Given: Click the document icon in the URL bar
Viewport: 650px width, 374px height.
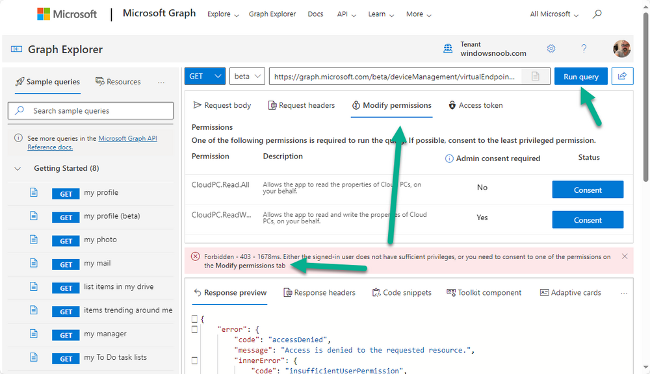Looking at the screenshot, I should [x=535, y=76].
